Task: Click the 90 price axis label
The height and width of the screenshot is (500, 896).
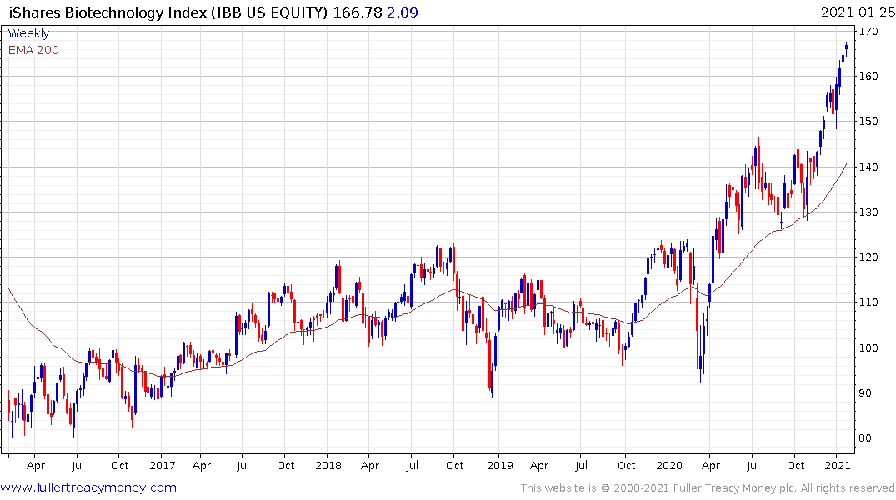Action: pos(865,393)
